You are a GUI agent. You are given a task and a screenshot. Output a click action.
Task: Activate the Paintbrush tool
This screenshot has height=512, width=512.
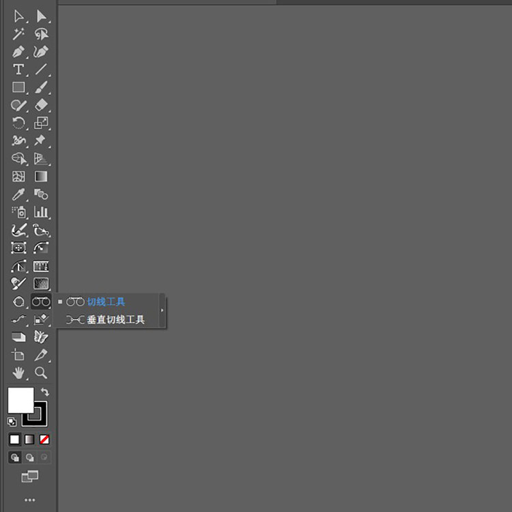point(41,87)
